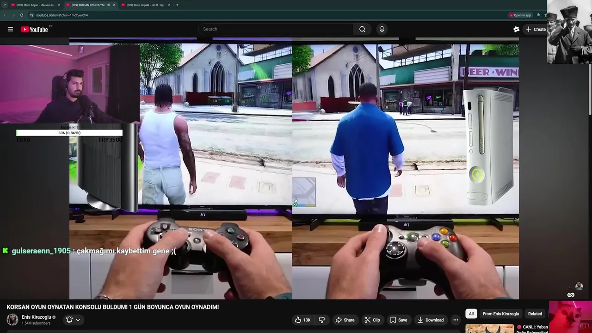Open Enis Kirazoglu channel avatar
Viewport: 592px width, 333px height.
(x=12, y=320)
